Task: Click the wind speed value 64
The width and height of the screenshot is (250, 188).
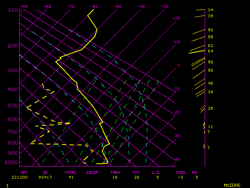Action: point(210,51)
